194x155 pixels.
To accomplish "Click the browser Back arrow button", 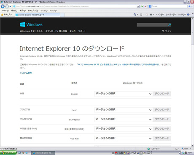I will [3, 6].
